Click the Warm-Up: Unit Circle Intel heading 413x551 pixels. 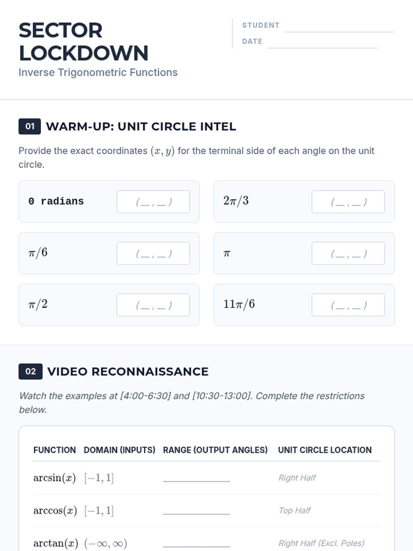click(141, 126)
